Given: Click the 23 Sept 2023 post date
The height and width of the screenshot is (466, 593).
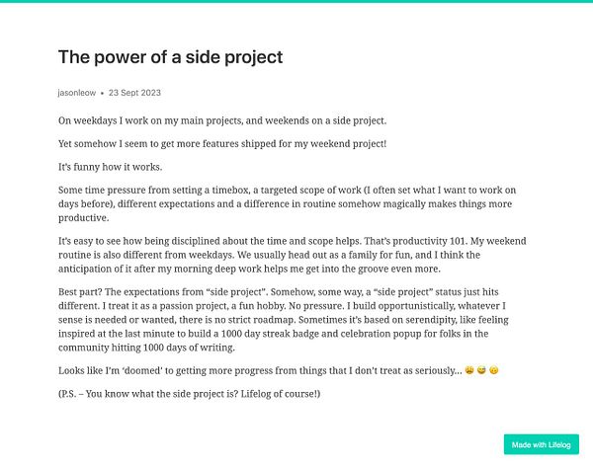Looking at the screenshot, I should click(134, 93).
